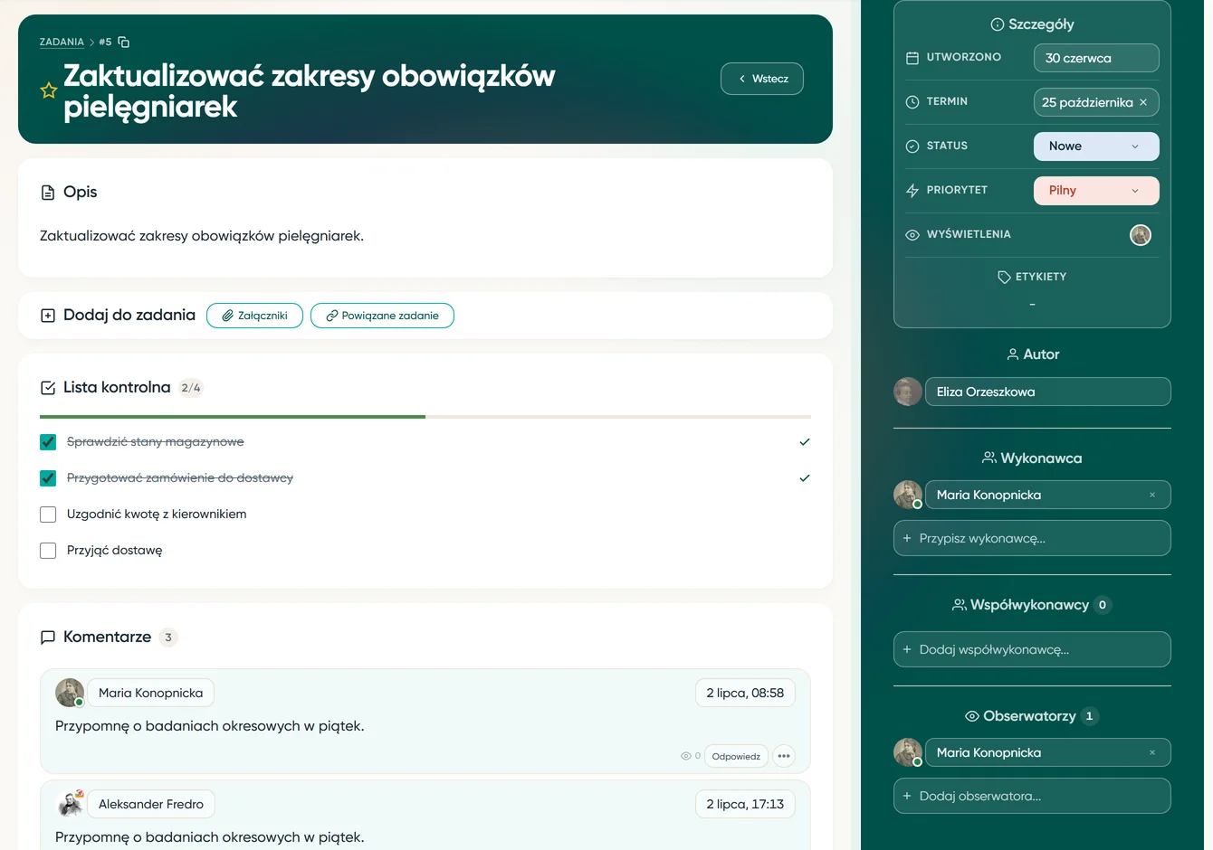
Task: Click the Dodaj współwykonawcę field
Action: pos(1032,649)
